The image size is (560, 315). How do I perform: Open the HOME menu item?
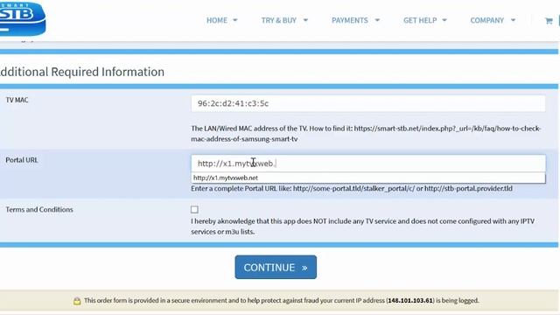(217, 20)
